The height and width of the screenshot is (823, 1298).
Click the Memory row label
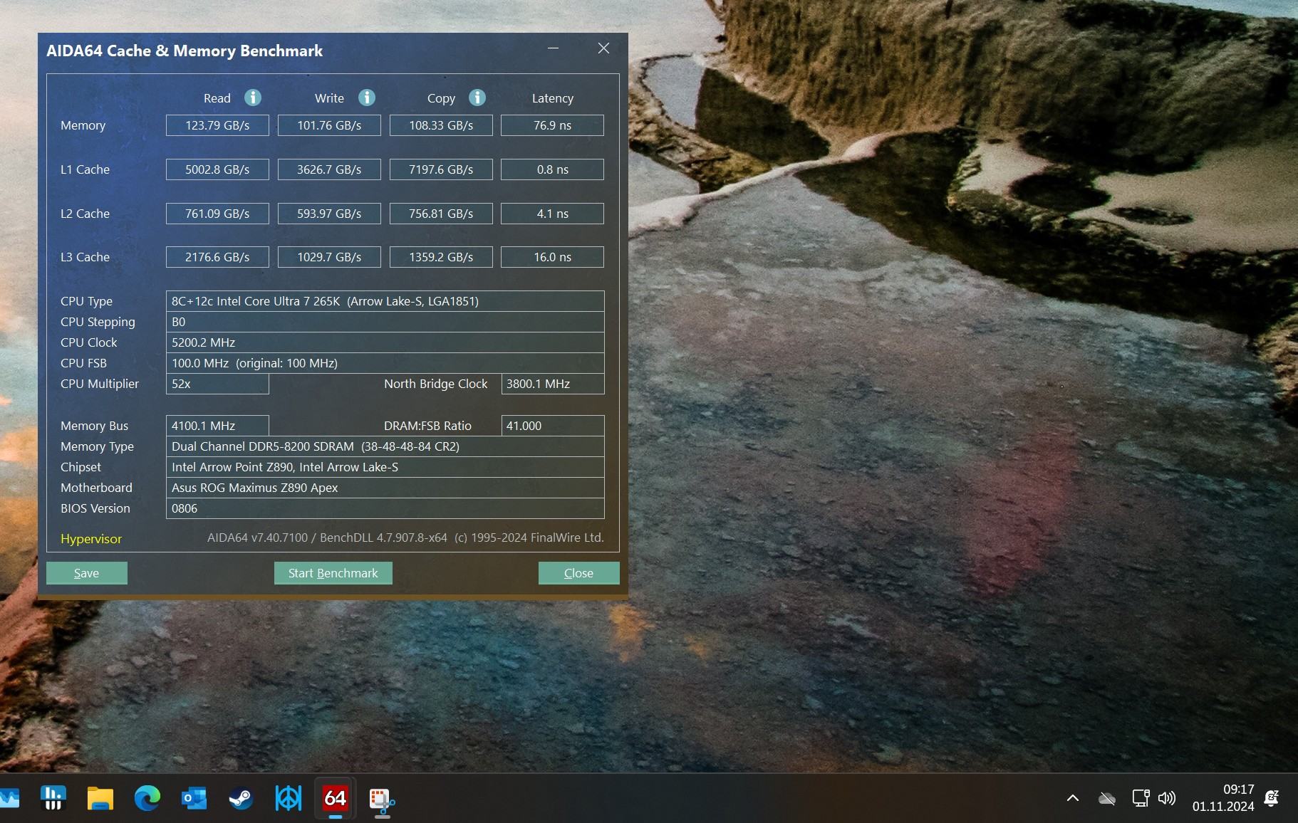click(83, 125)
